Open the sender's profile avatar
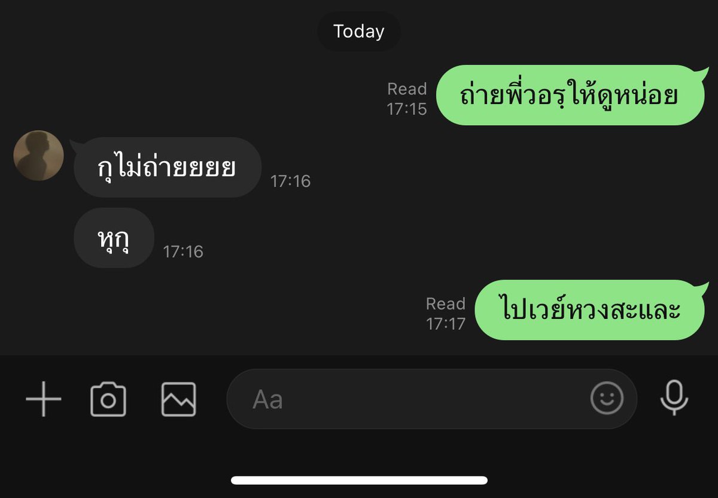 point(39,156)
